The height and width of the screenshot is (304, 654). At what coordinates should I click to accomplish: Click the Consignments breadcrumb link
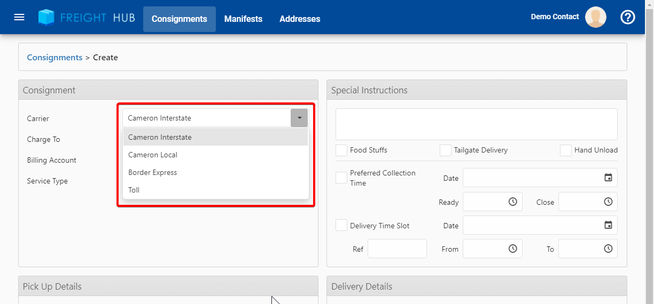(54, 57)
